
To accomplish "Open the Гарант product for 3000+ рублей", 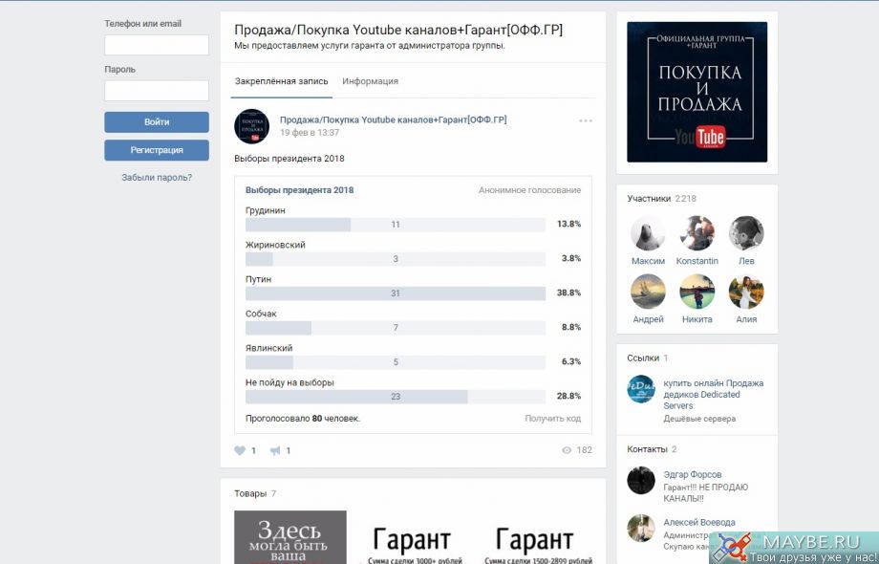I will tap(413, 537).
